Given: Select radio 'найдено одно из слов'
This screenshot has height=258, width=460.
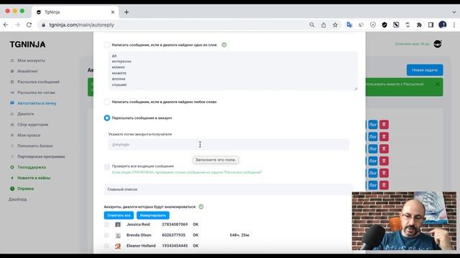Looking at the screenshot, I should [107, 44].
